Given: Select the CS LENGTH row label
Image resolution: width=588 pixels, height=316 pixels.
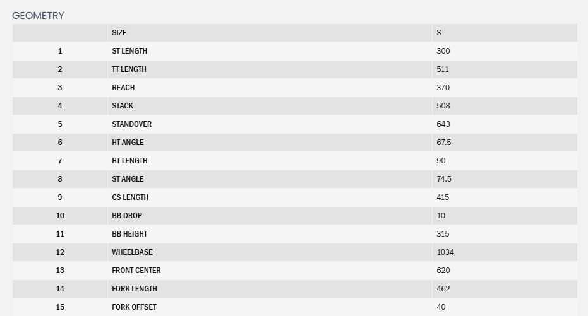Looking at the screenshot, I should 130,197.
